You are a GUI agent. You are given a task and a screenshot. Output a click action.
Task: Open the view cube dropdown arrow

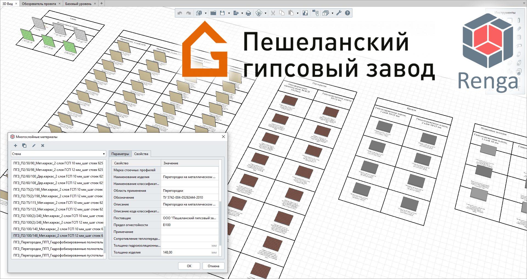click(206, 13)
